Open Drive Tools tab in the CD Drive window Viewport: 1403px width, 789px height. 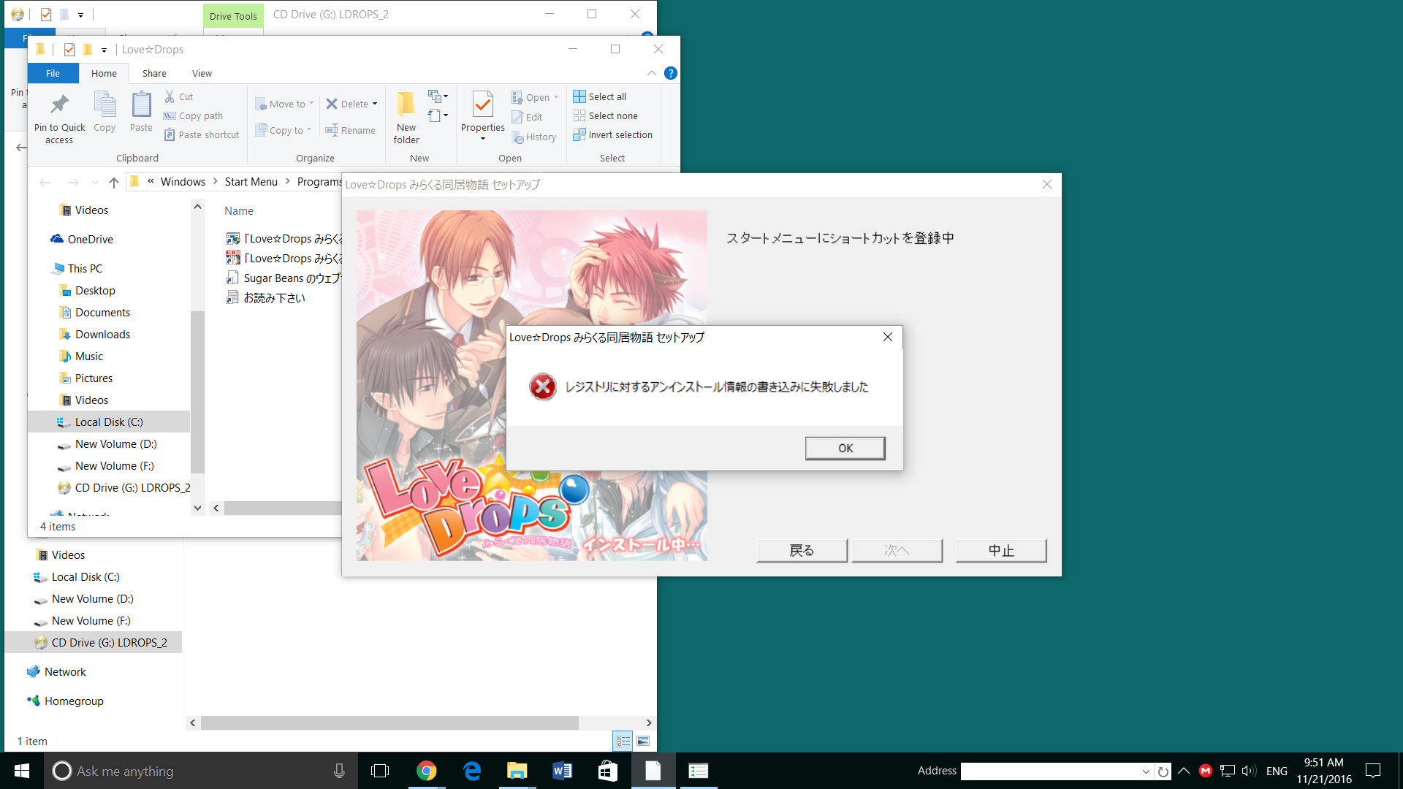233,16
